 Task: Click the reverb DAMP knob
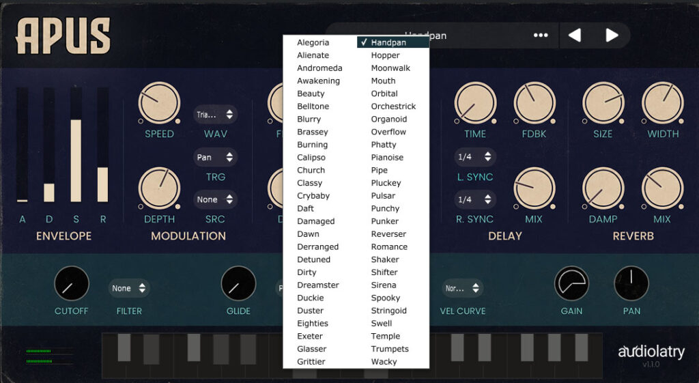(x=603, y=188)
